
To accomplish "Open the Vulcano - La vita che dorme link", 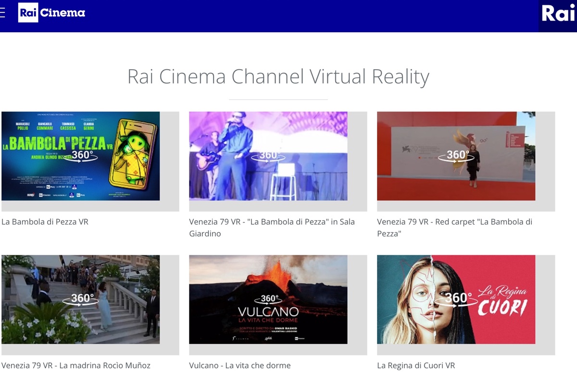I will point(239,365).
